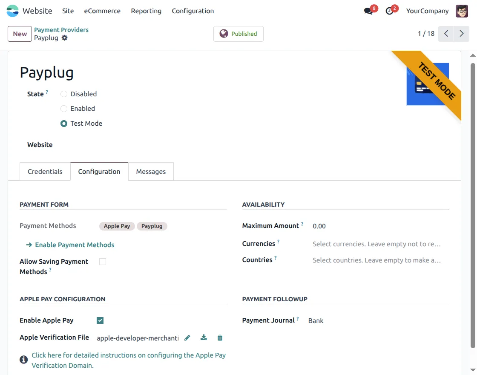Click the vertical scrollbar thumb
The width and height of the screenshot is (477, 375).
click(x=473, y=205)
